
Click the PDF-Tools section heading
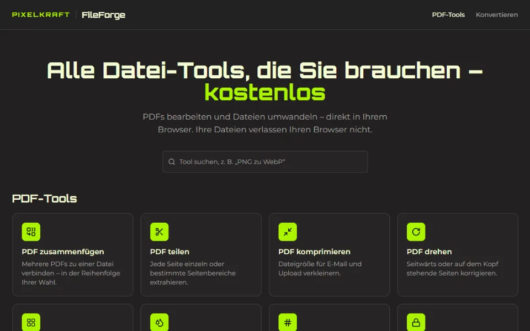44,198
